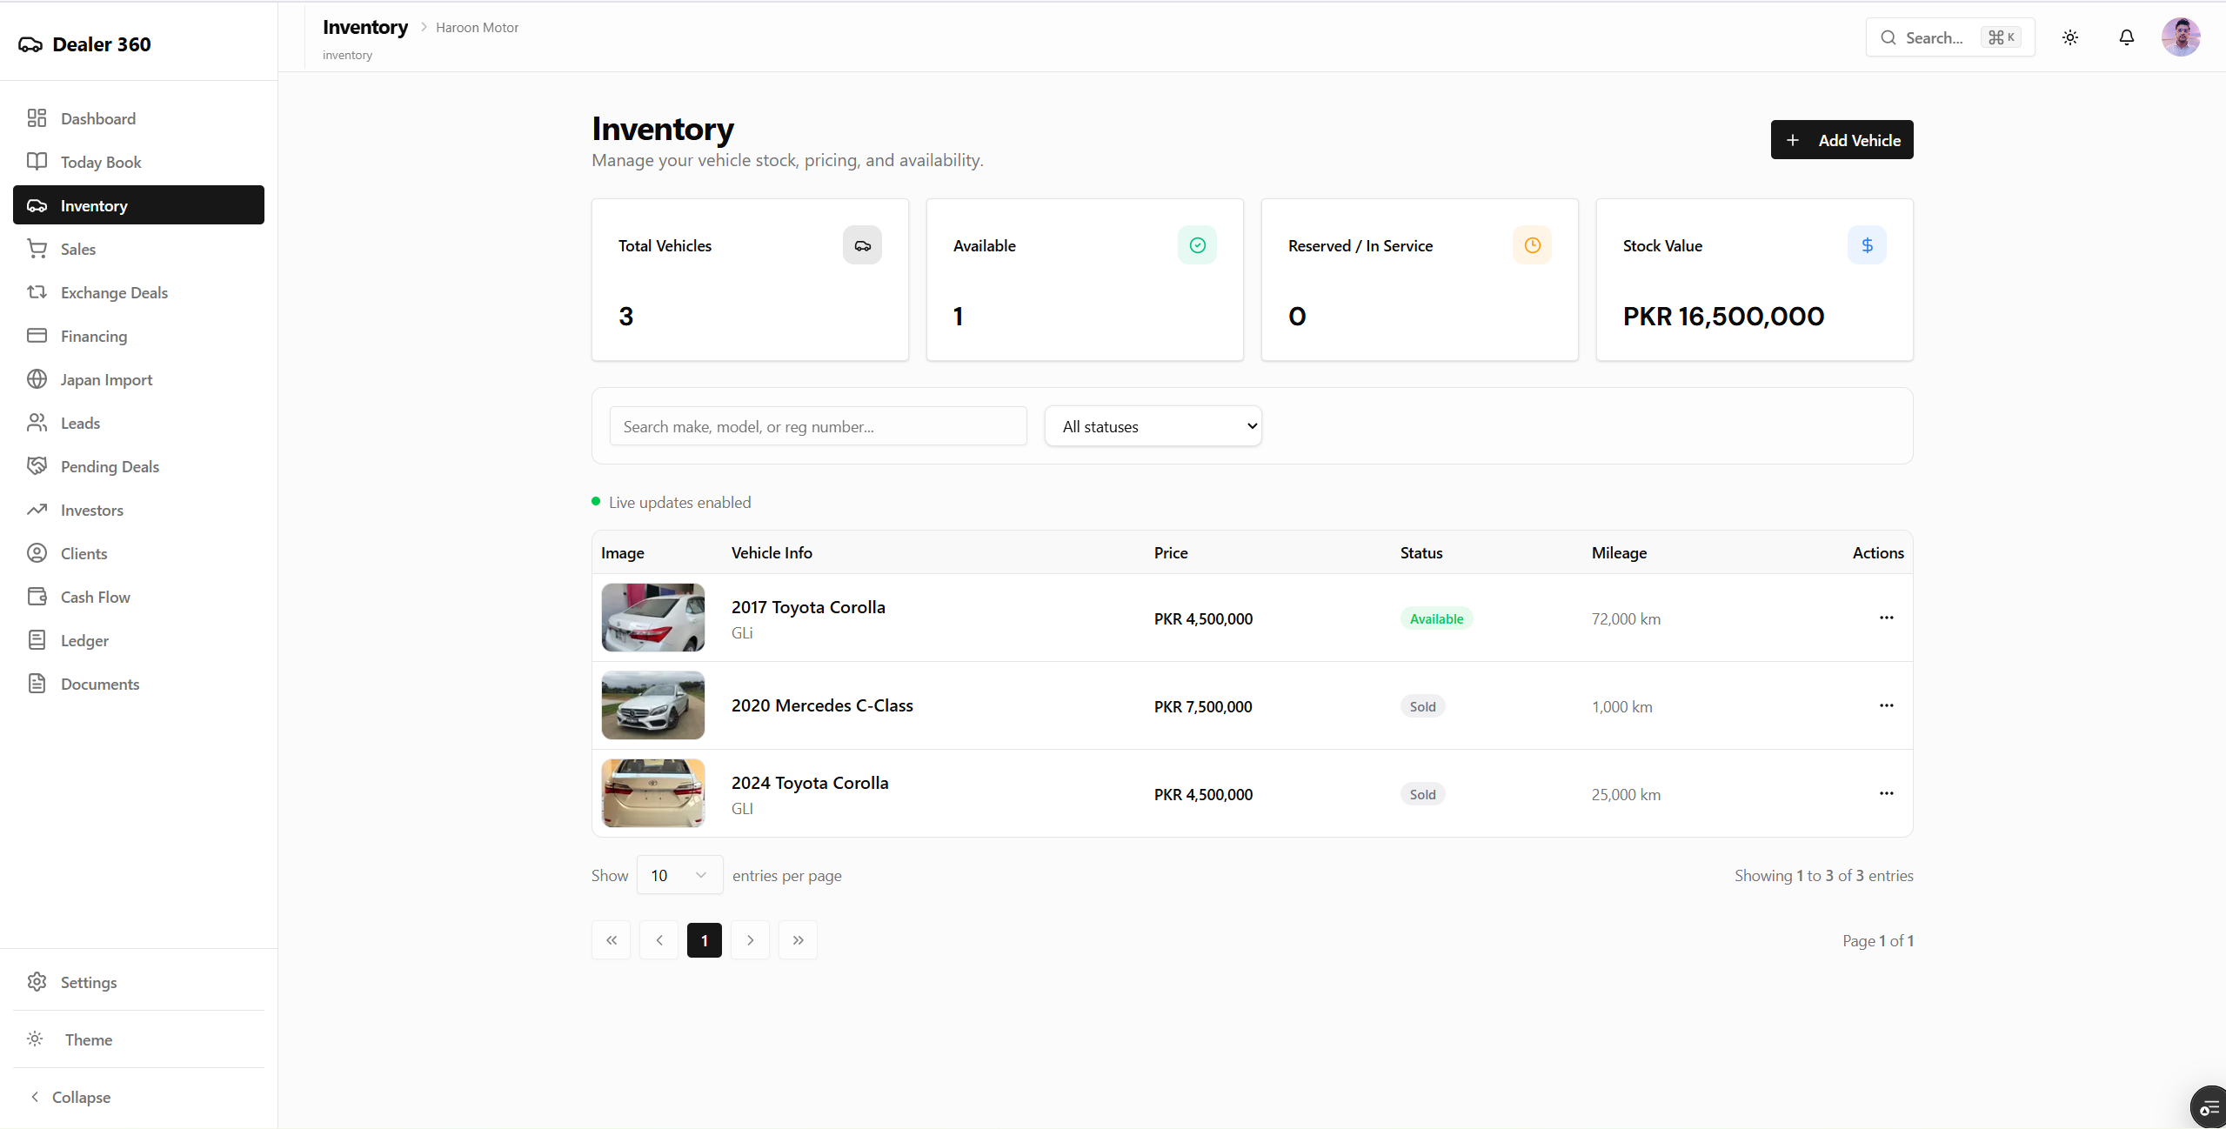Click the Haroon Motor breadcrumb

477,28
